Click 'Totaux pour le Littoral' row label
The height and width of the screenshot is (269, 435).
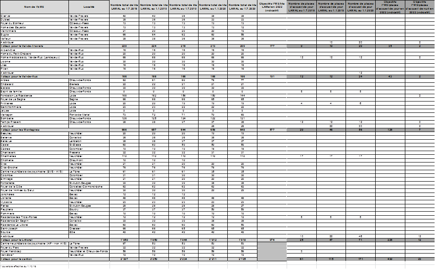18,239
